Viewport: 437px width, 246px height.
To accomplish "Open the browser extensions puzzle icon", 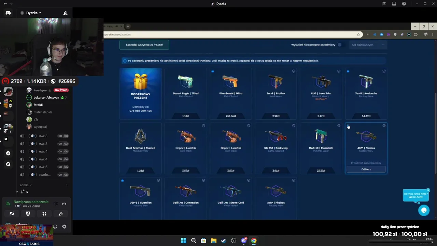I will [x=416, y=35].
